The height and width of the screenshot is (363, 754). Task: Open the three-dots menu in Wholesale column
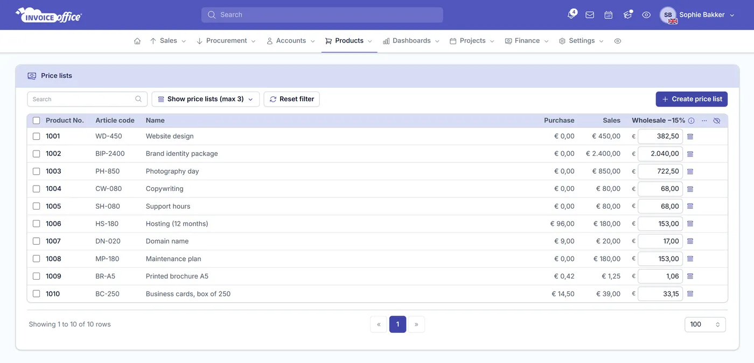point(704,120)
